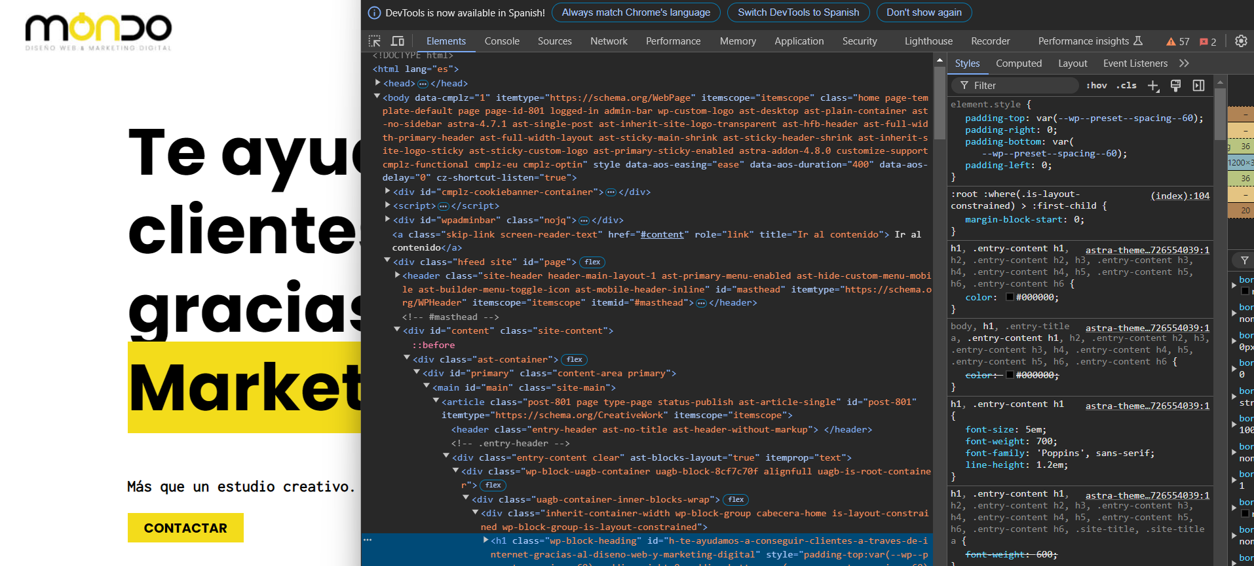Open DevTools settings gear
Screen dimensions: 1254x566
[1241, 41]
